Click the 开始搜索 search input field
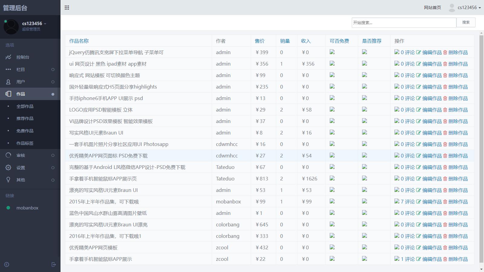The image size is (484, 272). tap(404, 23)
